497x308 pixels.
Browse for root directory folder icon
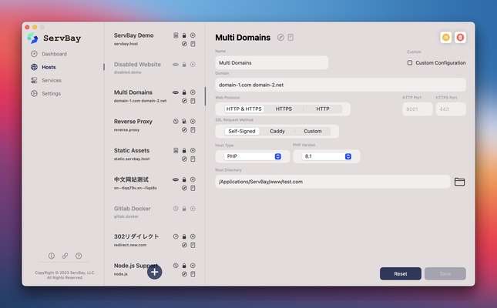pos(459,182)
